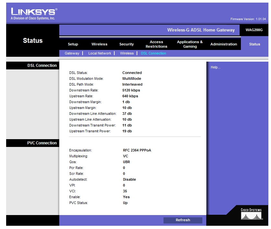Click the DSL Status value Connected
The width and height of the screenshot is (271, 229).
[x=132, y=73]
